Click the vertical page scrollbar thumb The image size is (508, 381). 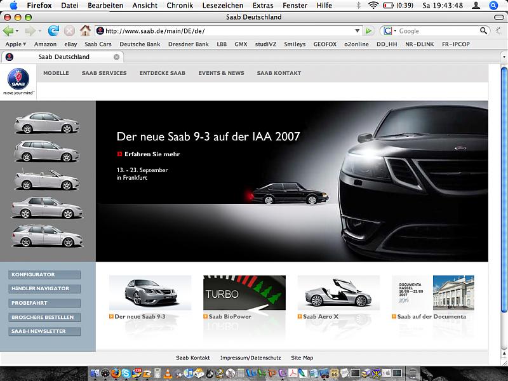(504, 190)
